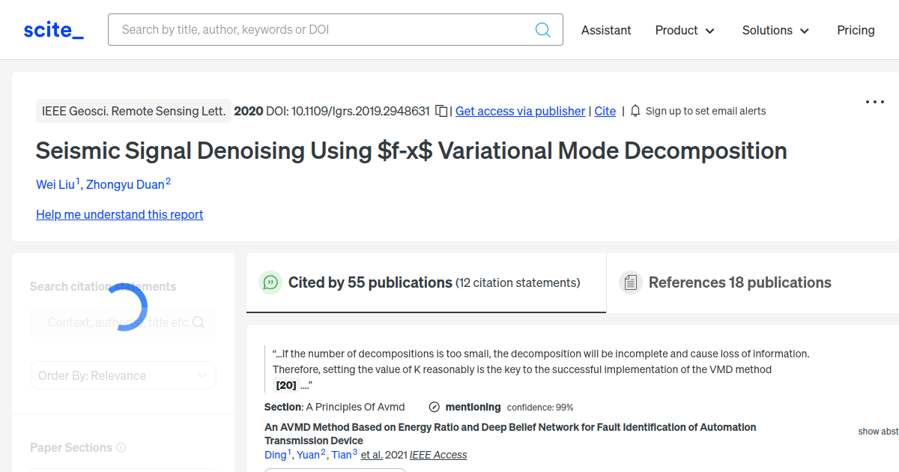The height and width of the screenshot is (472, 899).
Task: Click the scite_ logo
Action: (x=54, y=30)
